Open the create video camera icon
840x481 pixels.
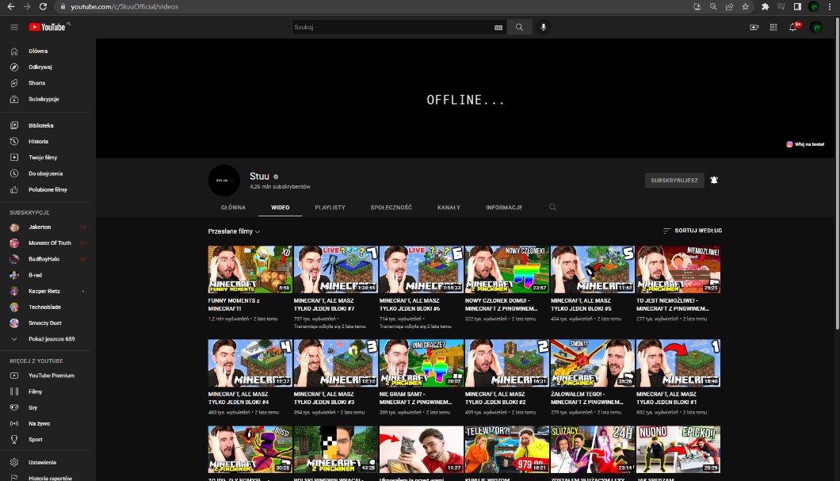point(754,27)
